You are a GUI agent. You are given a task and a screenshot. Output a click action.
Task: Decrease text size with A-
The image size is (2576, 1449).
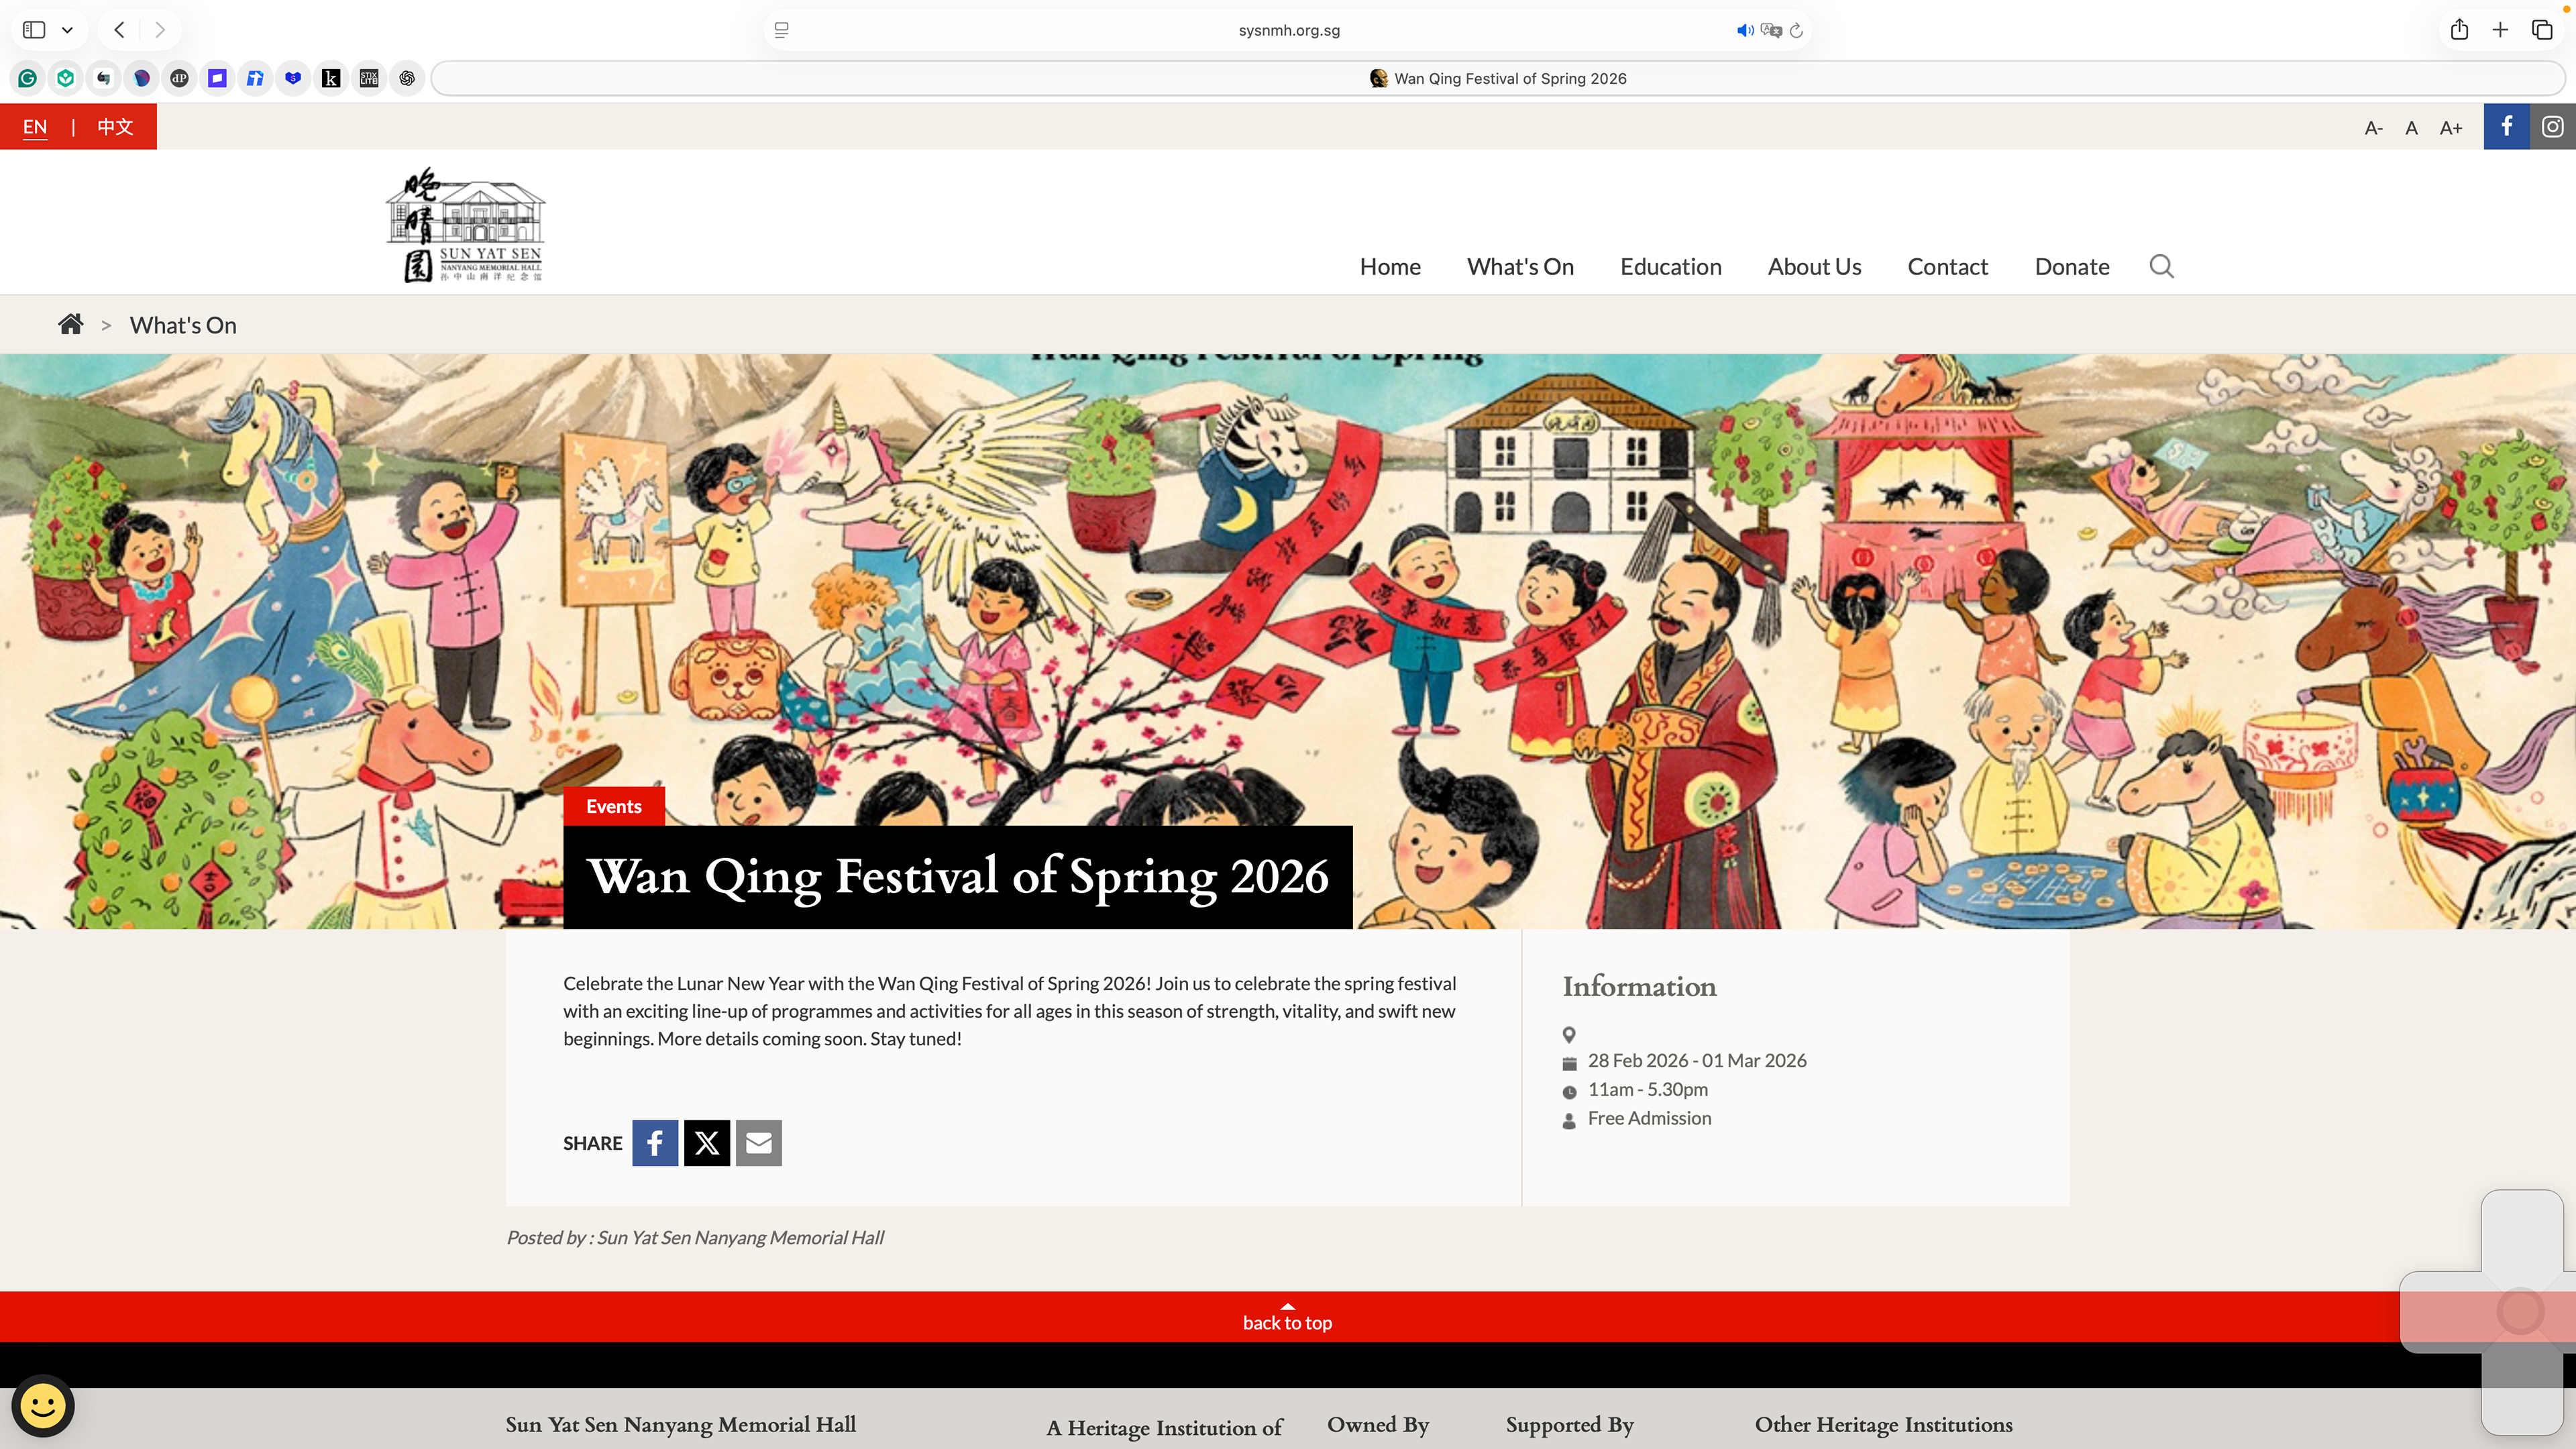click(x=2373, y=128)
